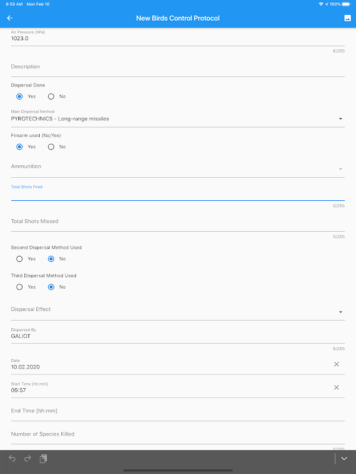Edit the Air Pressure value 1023.0
This screenshot has width=356, height=474.
(x=177, y=38)
